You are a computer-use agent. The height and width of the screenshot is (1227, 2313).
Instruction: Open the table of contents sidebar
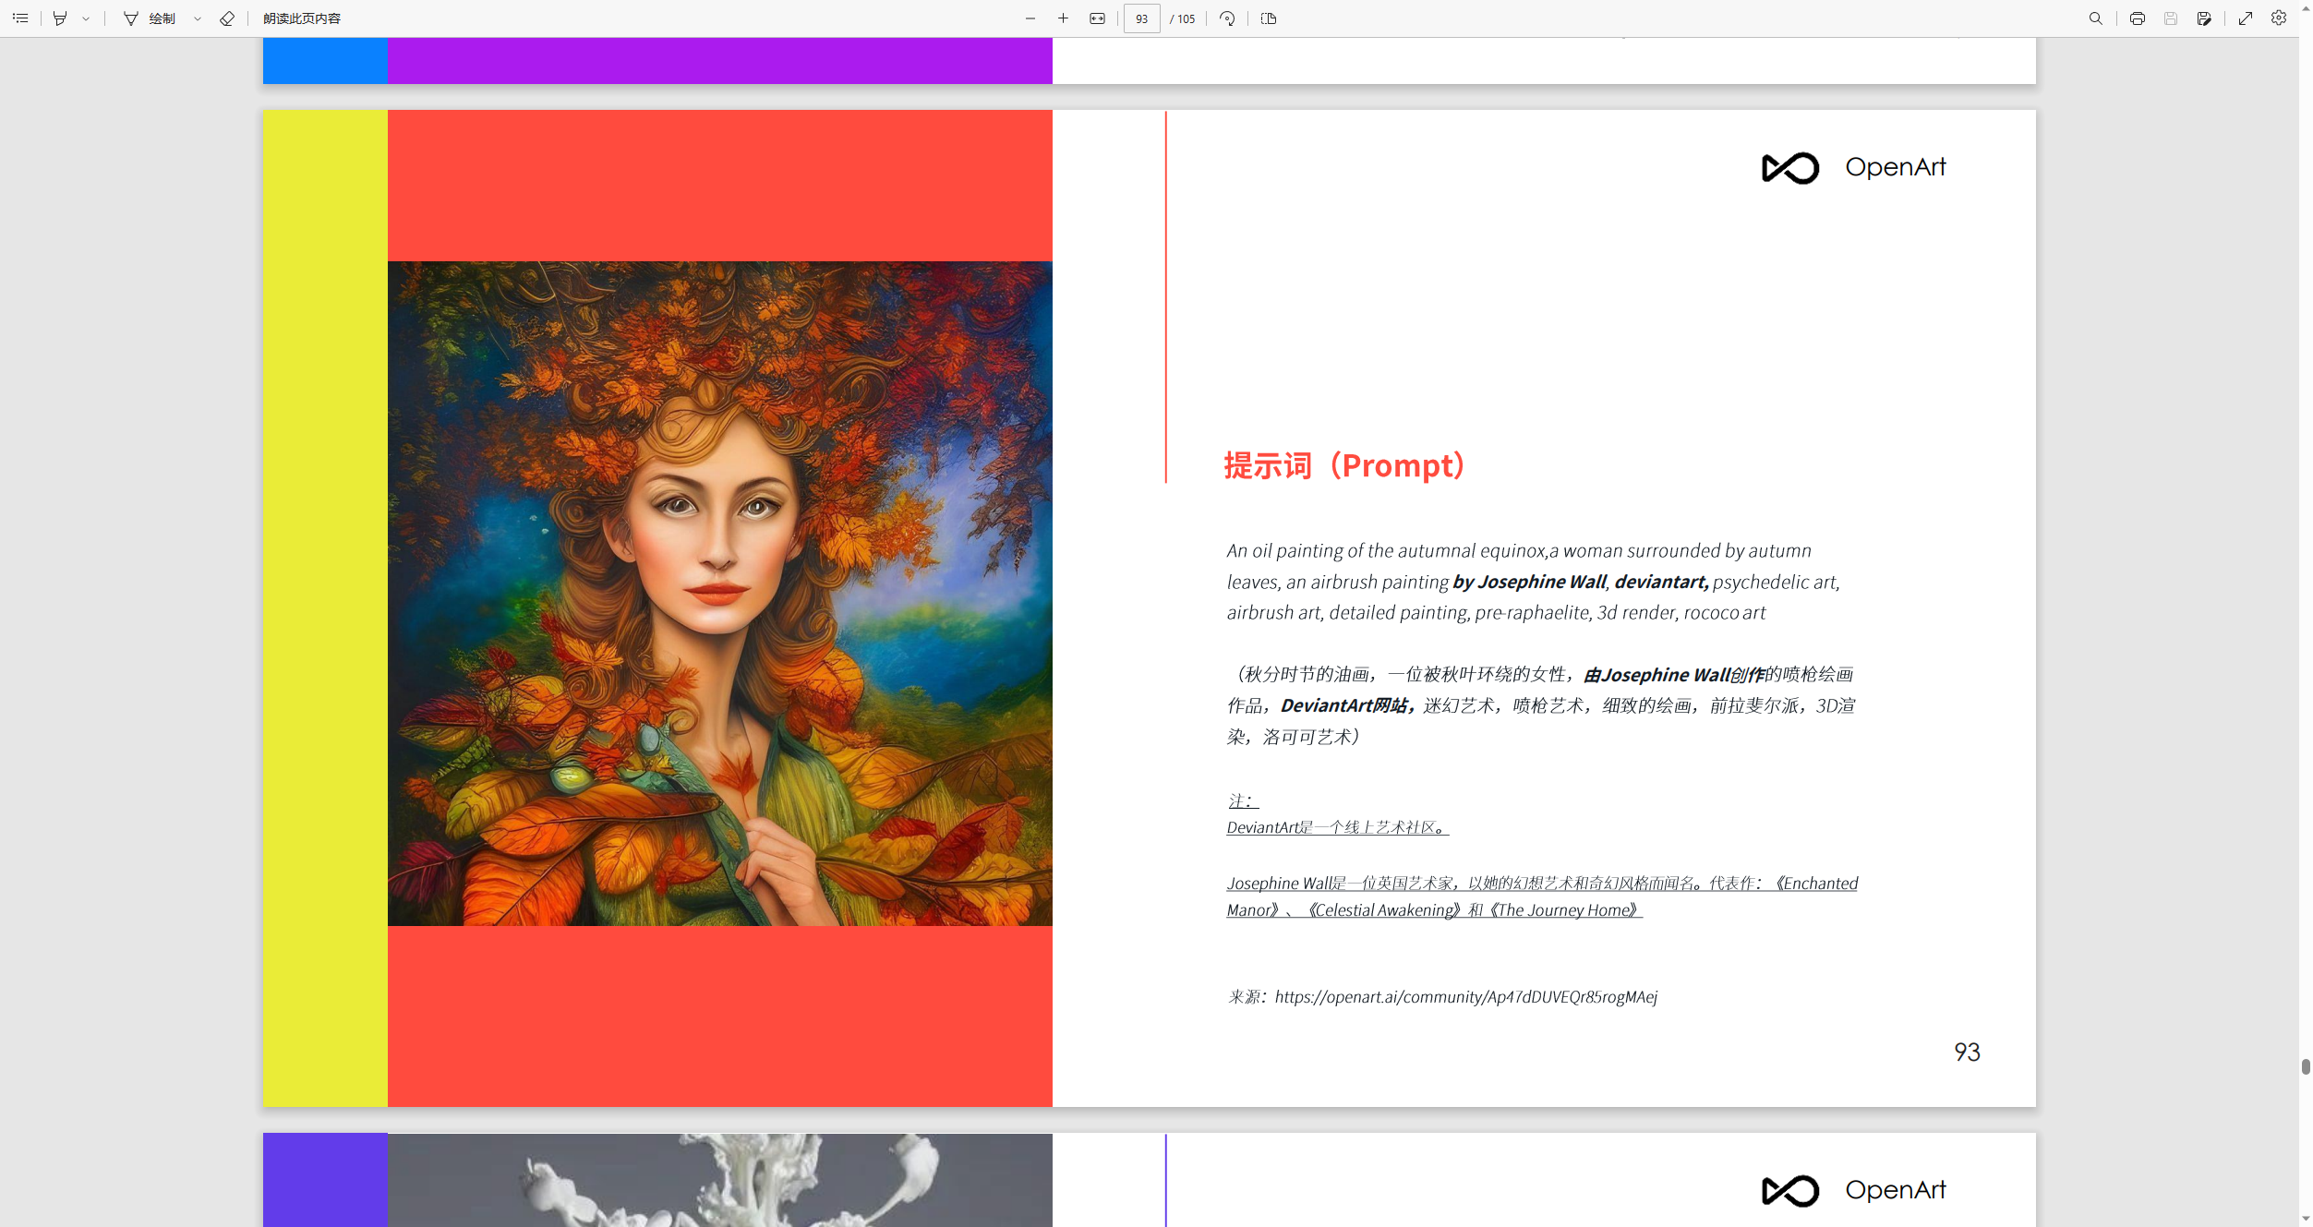point(20,18)
